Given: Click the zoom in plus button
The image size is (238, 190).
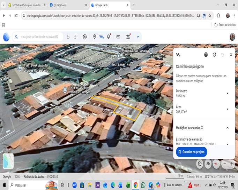Looking at the screenshot, I should tap(231, 164).
